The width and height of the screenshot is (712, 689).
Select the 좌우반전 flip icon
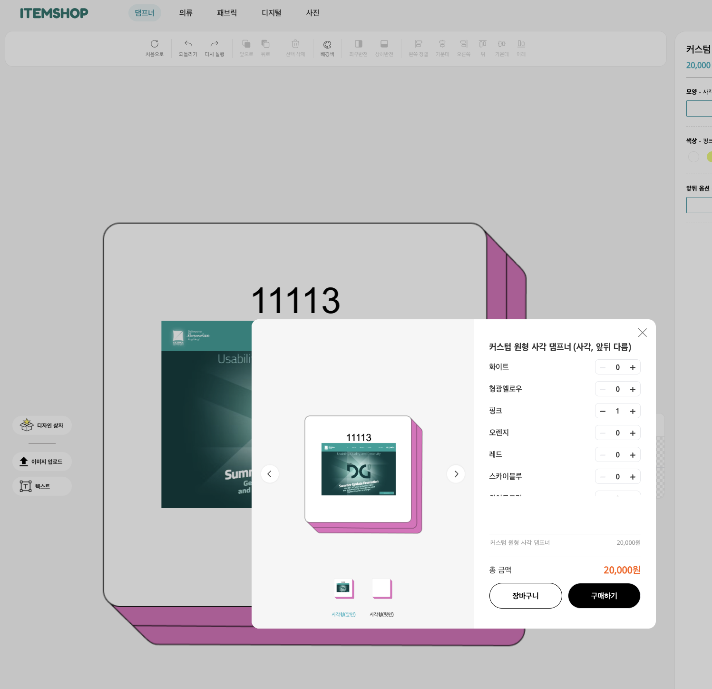[x=358, y=44]
